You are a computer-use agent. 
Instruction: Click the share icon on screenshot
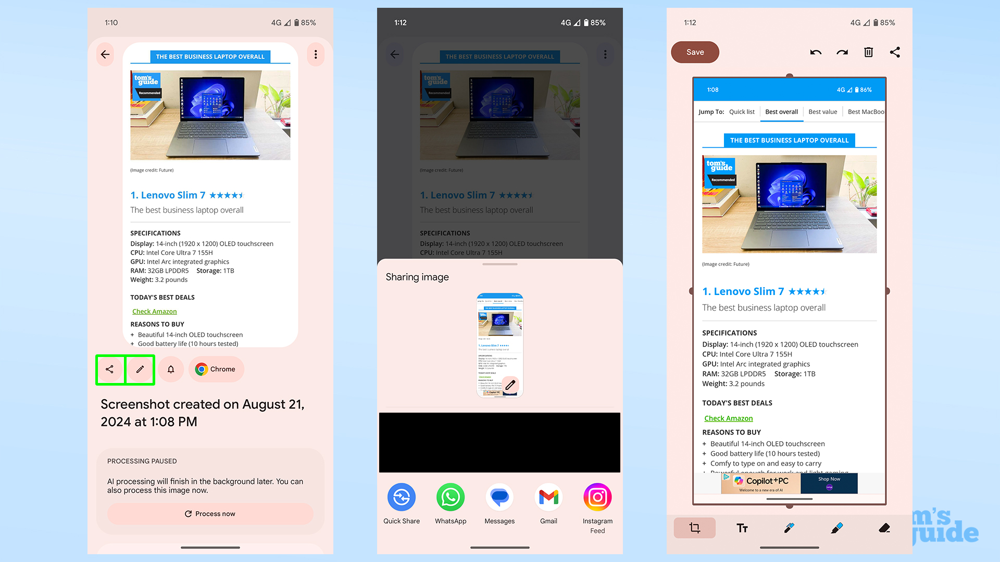pyautogui.click(x=109, y=369)
